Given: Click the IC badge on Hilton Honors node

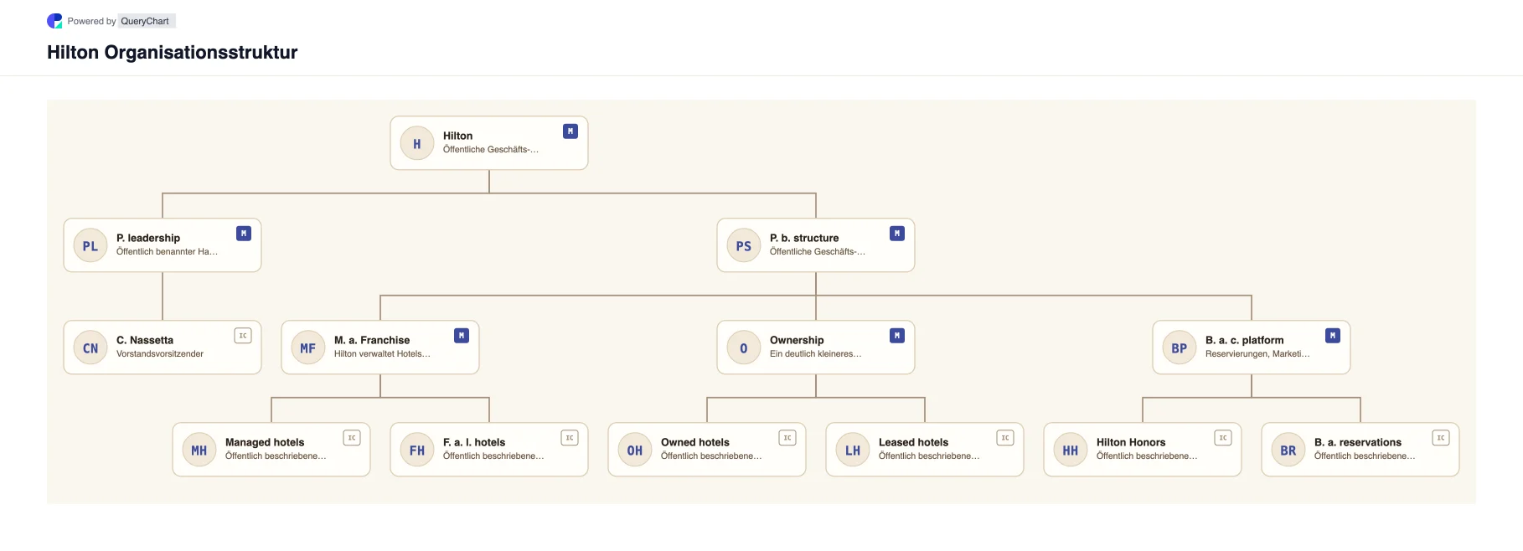Looking at the screenshot, I should [1223, 438].
